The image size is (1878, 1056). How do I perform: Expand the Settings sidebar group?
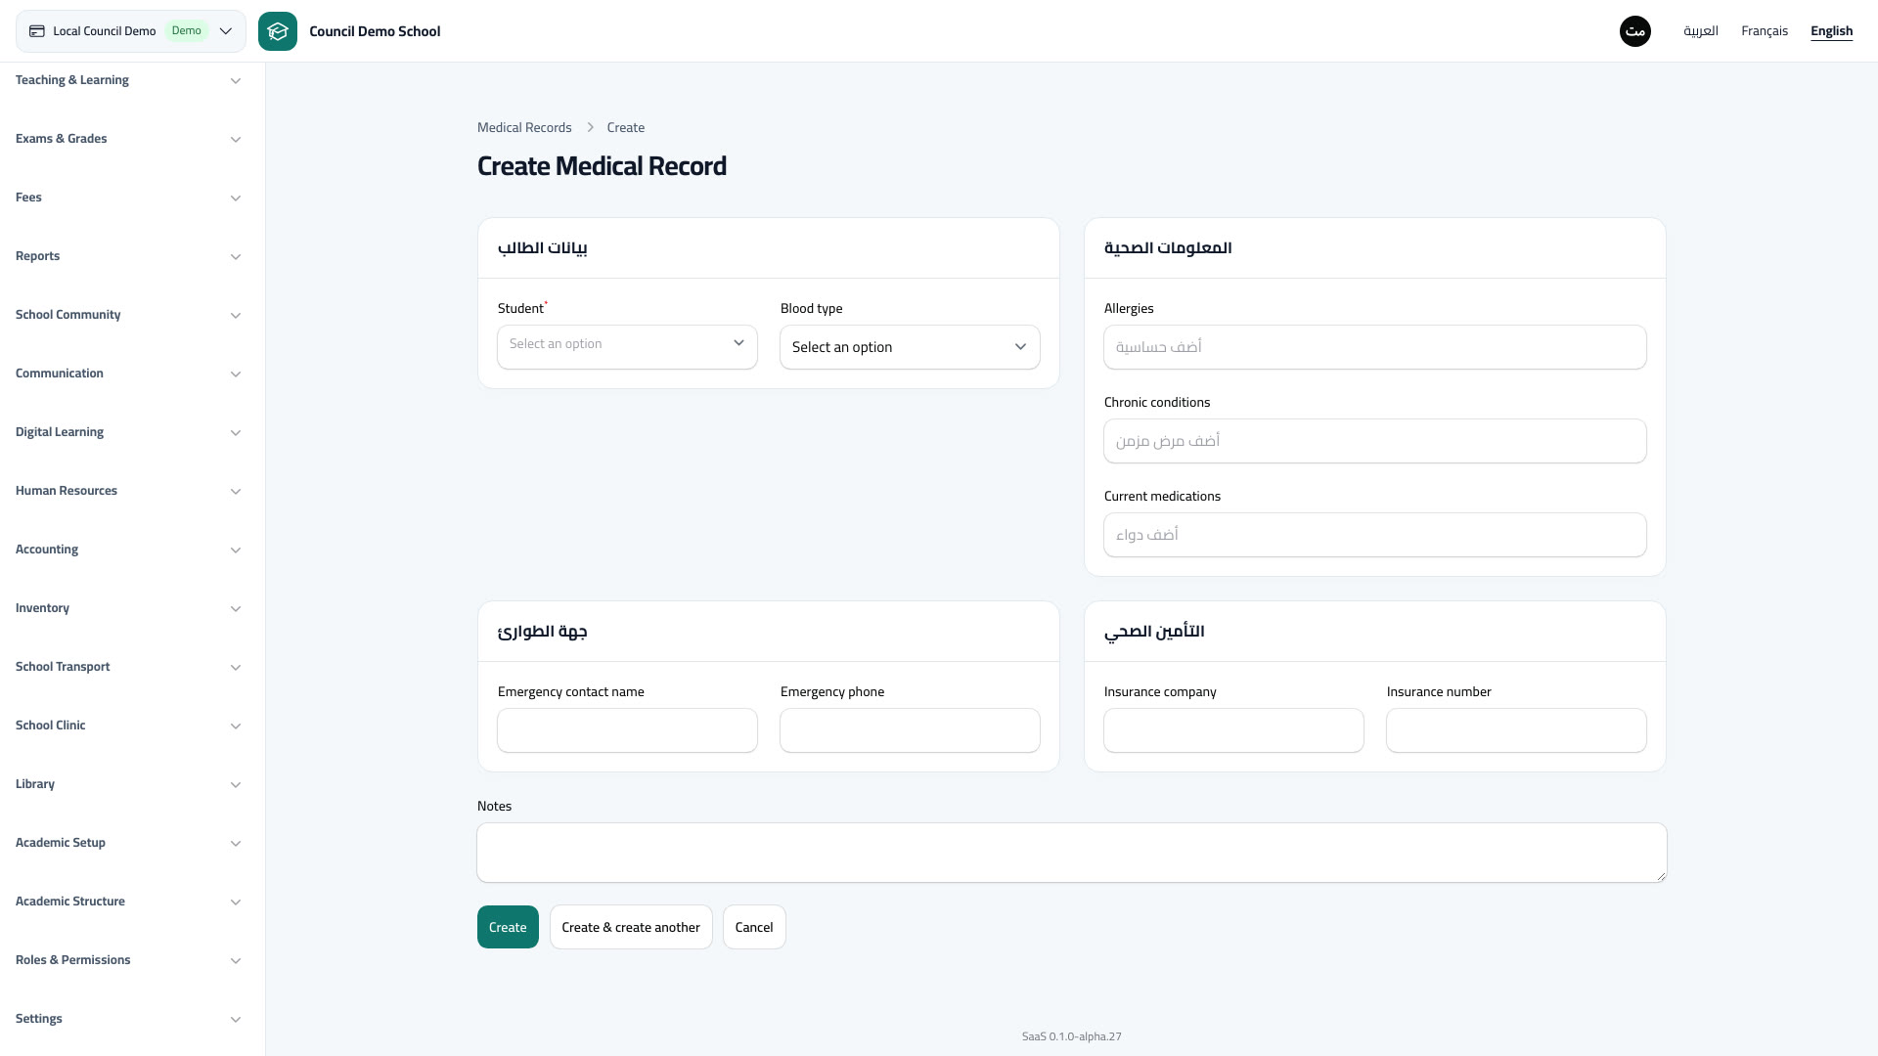[128, 1019]
